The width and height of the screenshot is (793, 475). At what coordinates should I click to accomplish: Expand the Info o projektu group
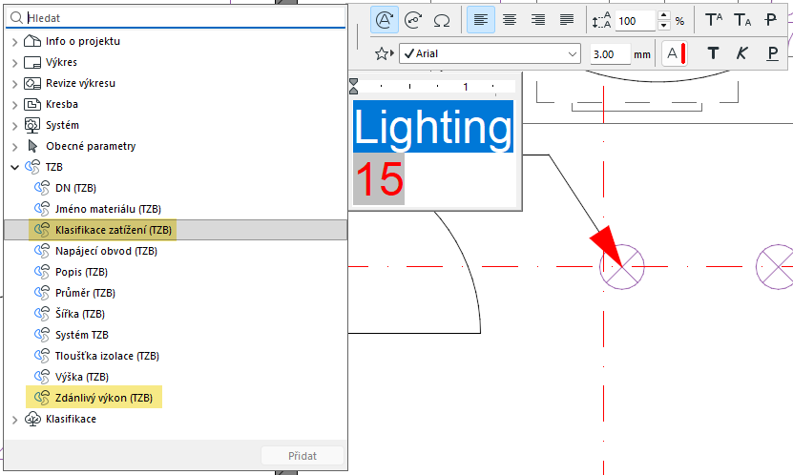pyautogui.click(x=14, y=42)
